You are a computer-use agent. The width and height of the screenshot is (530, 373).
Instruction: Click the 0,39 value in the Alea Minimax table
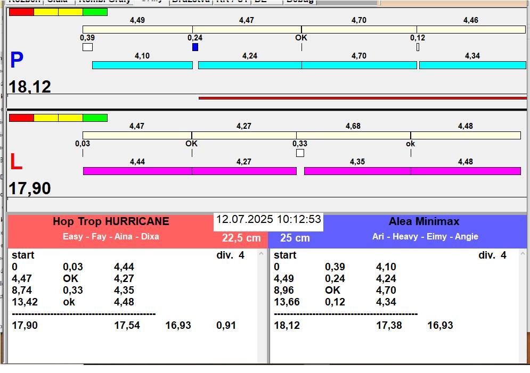pos(335,267)
